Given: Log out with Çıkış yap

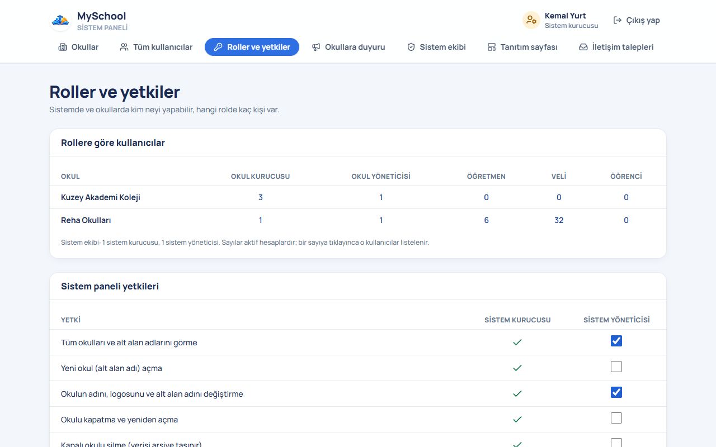Looking at the screenshot, I should (637, 20).
